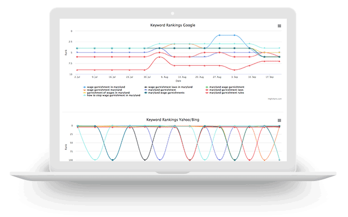Toggle 'garnishment of wages in maryland' series
The width and height of the screenshot is (348, 217).
point(106,93)
